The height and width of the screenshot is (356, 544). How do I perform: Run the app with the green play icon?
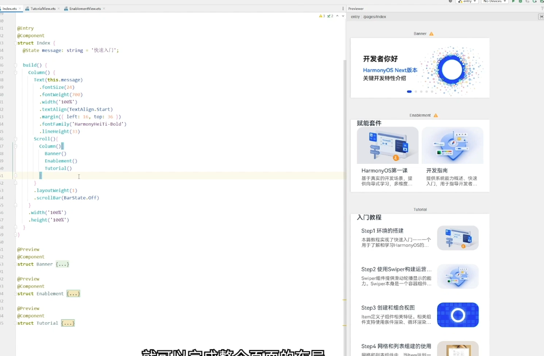(x=514, y=1)
